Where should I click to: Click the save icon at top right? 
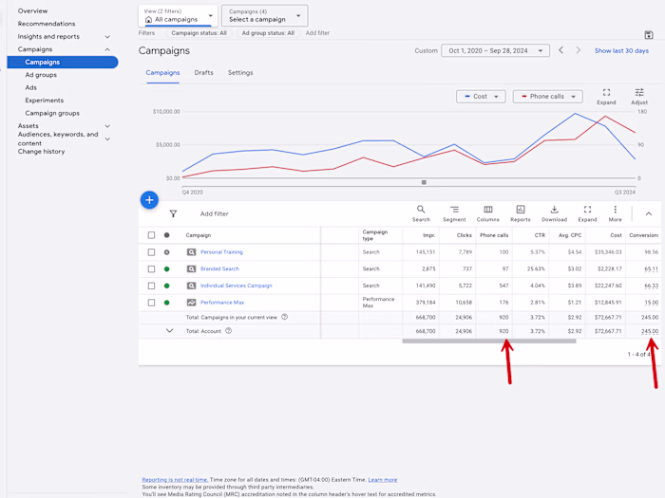click(649, 35)
